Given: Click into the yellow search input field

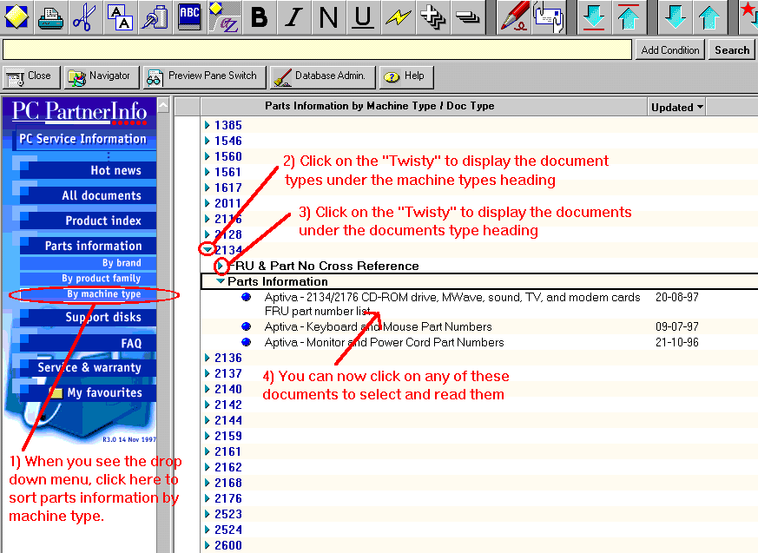Looking at the screenshot, I should tap(317, 50).
